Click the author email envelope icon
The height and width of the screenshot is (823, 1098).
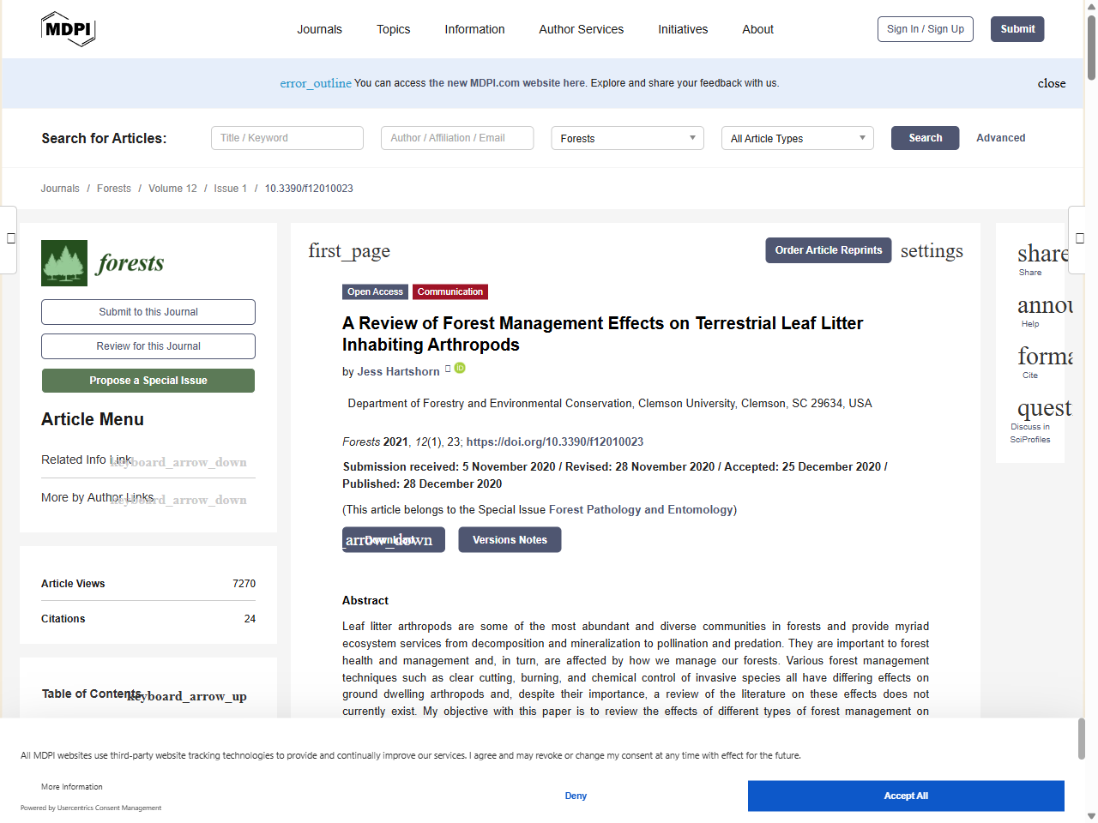448,368
